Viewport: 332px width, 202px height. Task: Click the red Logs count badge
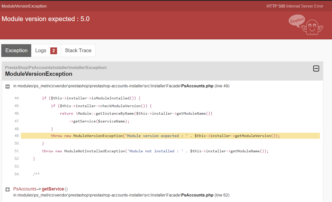pyautogui.click(x=54, y=51)
